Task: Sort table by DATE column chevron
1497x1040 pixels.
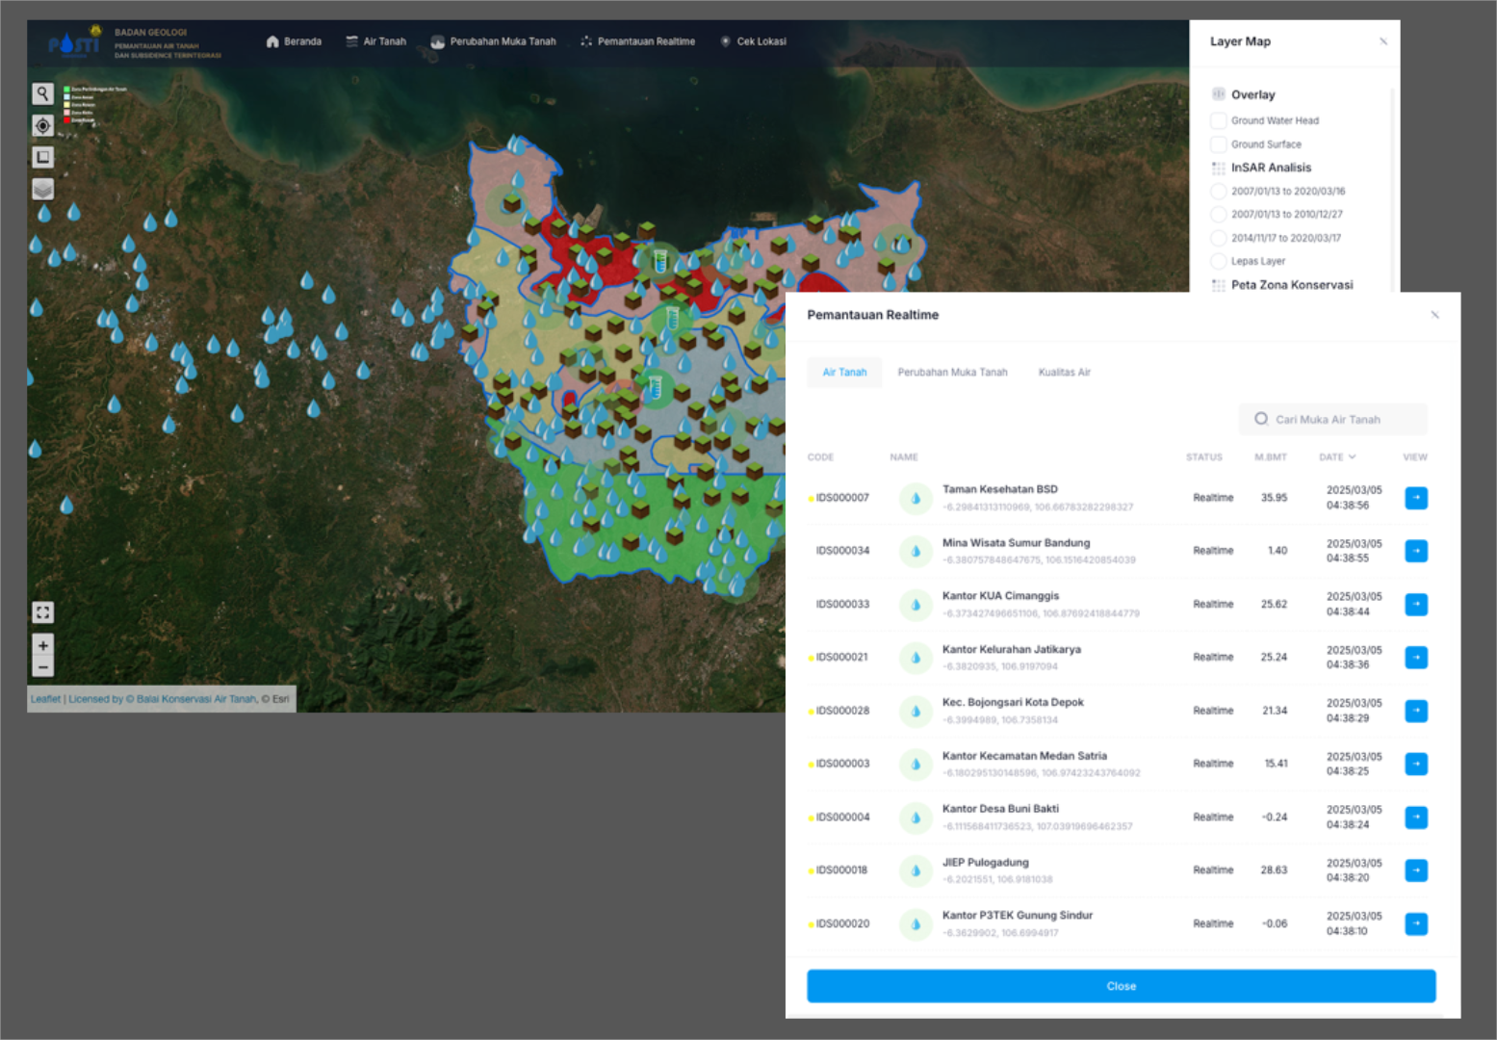Action: tap(1352, 457)
